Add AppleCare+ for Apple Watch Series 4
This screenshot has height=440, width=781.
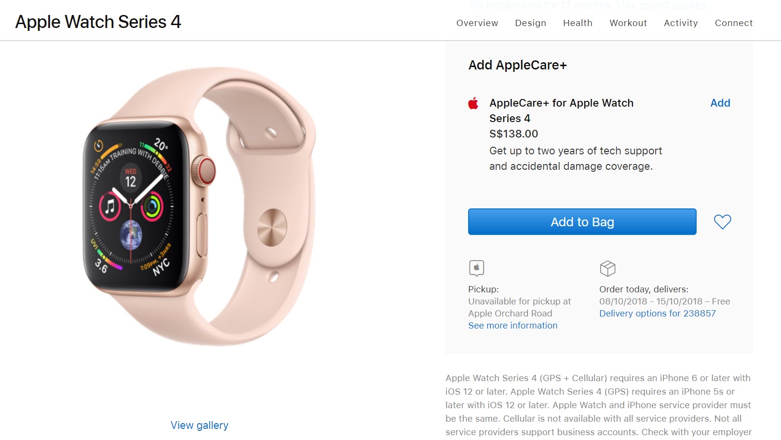click(x=720, y=103)
